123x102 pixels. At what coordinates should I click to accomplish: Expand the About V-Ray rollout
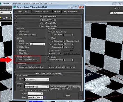click(x=48, y=20)
